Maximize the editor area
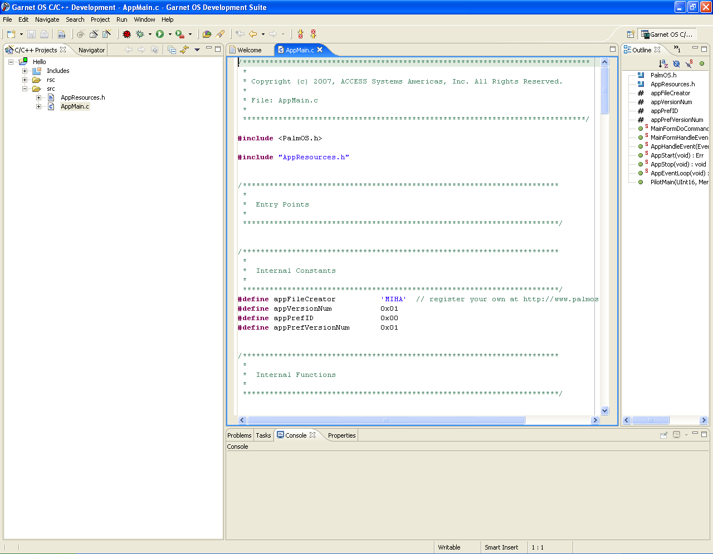This screenshot has width=713, height=554. [x=613, y=49]
